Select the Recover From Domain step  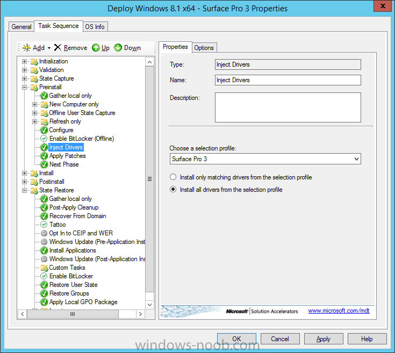pos(77,216)
